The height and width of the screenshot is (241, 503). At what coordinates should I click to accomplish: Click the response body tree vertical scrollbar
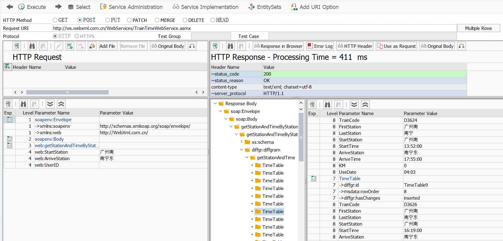click(x=301, y=137)
